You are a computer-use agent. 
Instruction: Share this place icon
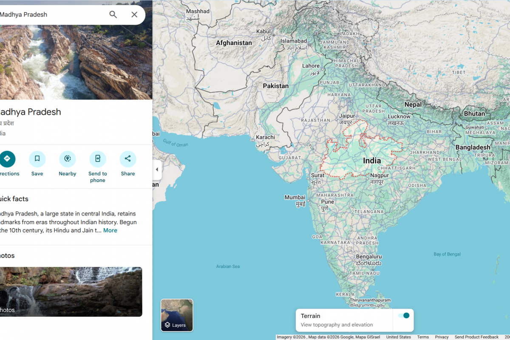click(128, 159)
